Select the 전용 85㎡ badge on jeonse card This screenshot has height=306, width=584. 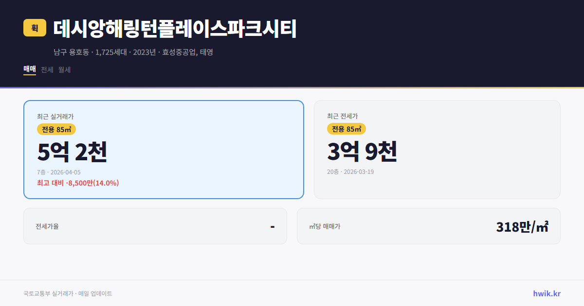(347, 129)
